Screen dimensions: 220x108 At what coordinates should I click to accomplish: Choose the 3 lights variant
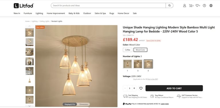point(138,64)
